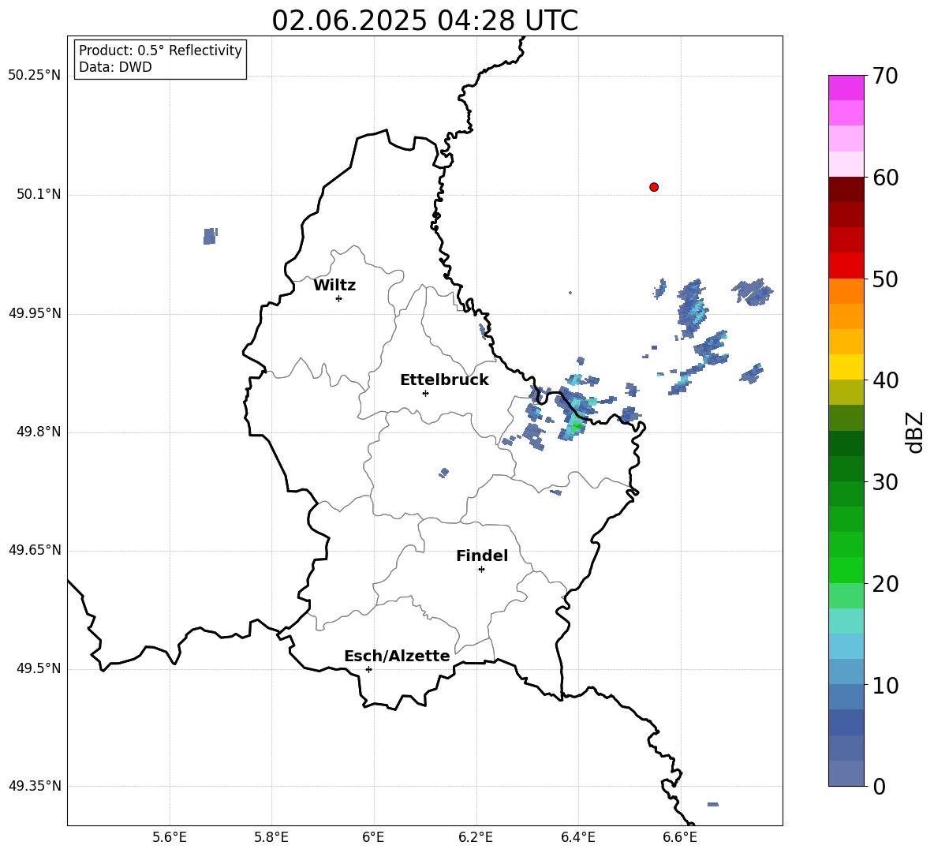
Task: Pick the dark green colorbar swatch near 30
Action: tap(846, 469)
